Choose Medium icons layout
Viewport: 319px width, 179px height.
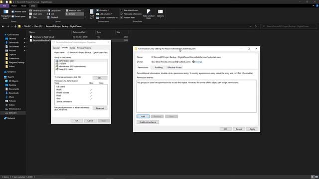tap(74, 10)
